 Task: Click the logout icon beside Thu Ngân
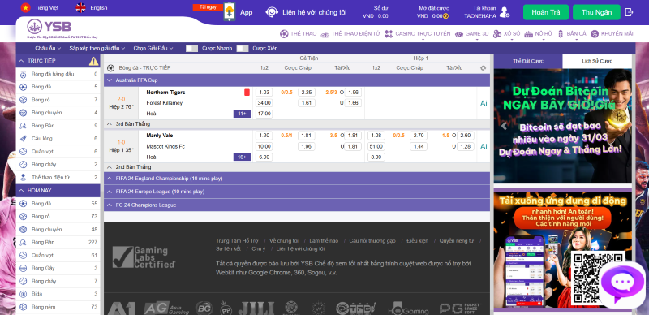630,12
